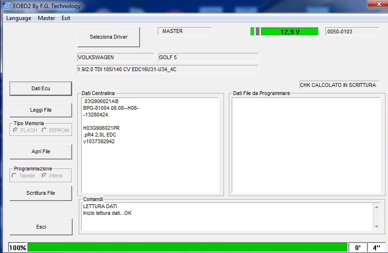Open the Language menu

click(x=19, y=18)
